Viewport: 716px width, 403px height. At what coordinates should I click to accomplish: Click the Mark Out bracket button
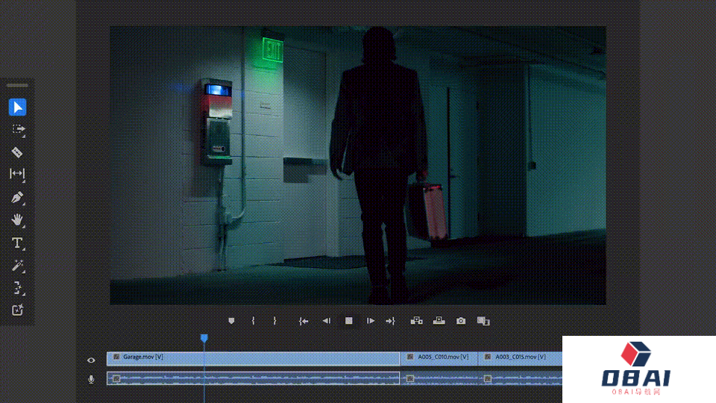tap(274, 321)
